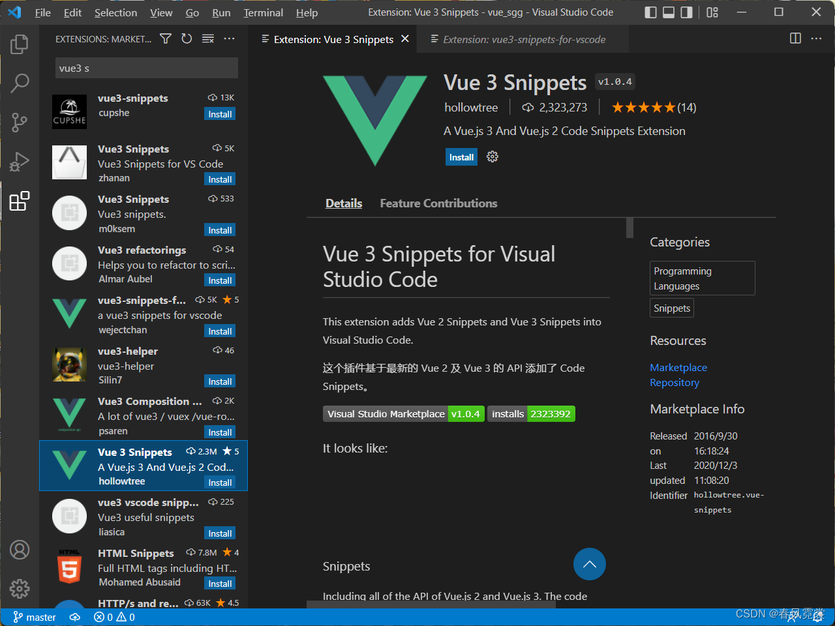Toggle secondary side bar layout icon

(686, 12)
